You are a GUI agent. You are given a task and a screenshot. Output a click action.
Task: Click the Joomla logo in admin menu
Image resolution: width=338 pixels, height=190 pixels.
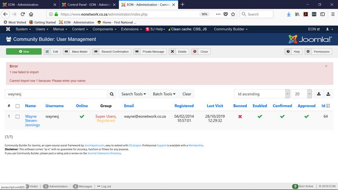[8, 29]
